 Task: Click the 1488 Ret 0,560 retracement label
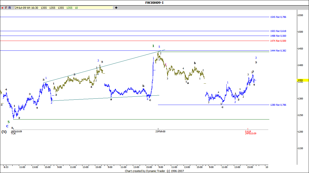(278, 36)
